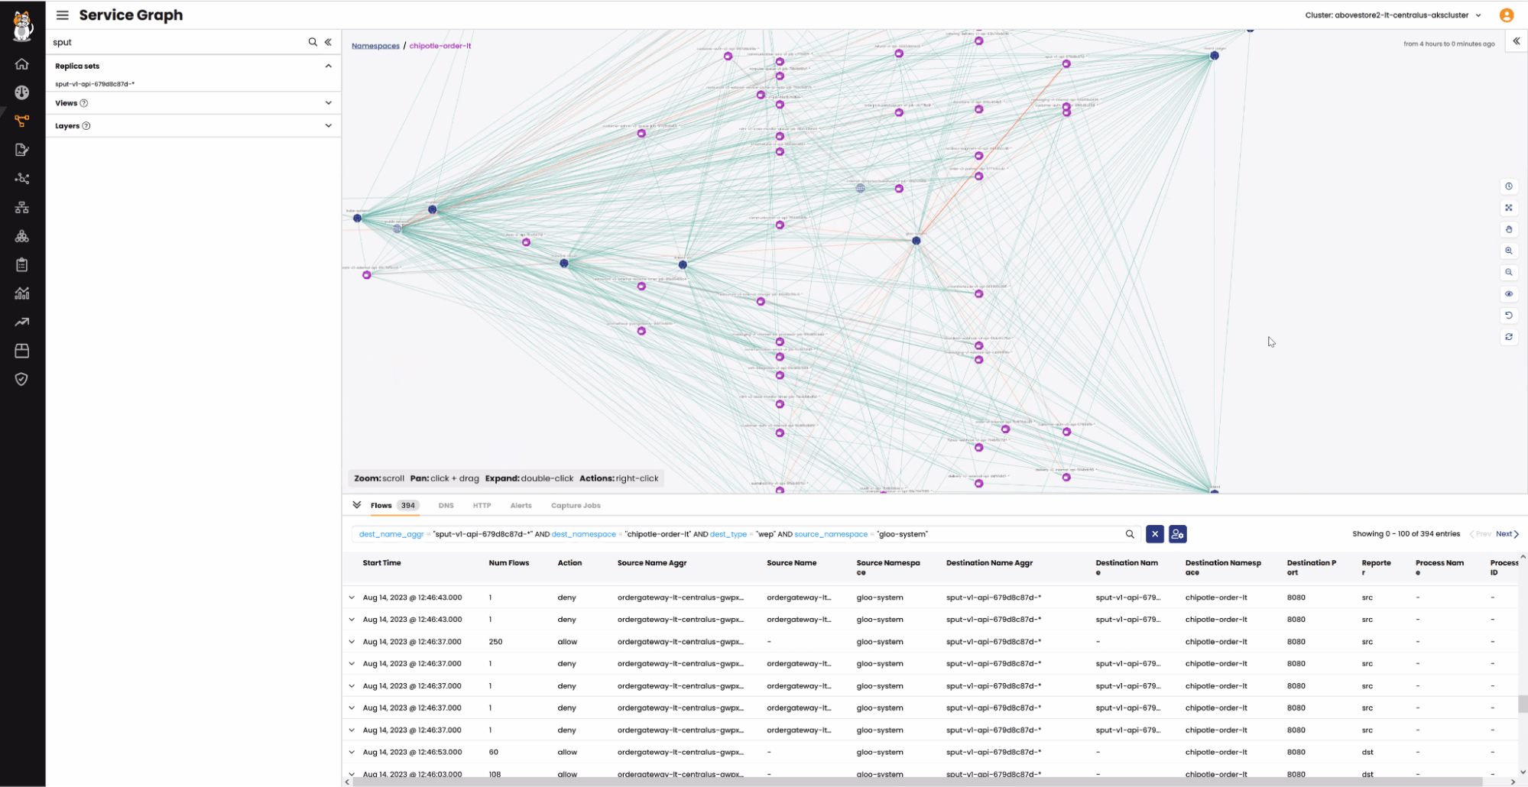This screenshot has width=1528, height=787.
Task: Open the connected-nodes network icon in sidebar
Action: [22, 178]
